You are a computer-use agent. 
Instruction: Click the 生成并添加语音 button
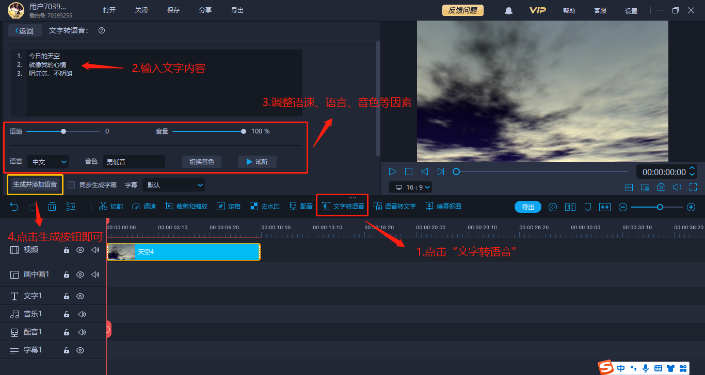[x=35, y=184]
